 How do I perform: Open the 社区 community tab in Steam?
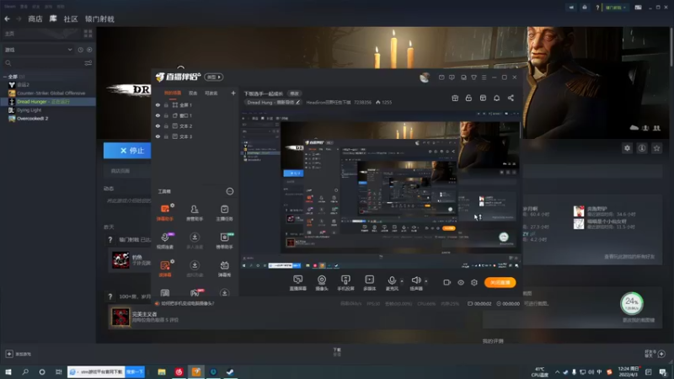coord(71,19)
